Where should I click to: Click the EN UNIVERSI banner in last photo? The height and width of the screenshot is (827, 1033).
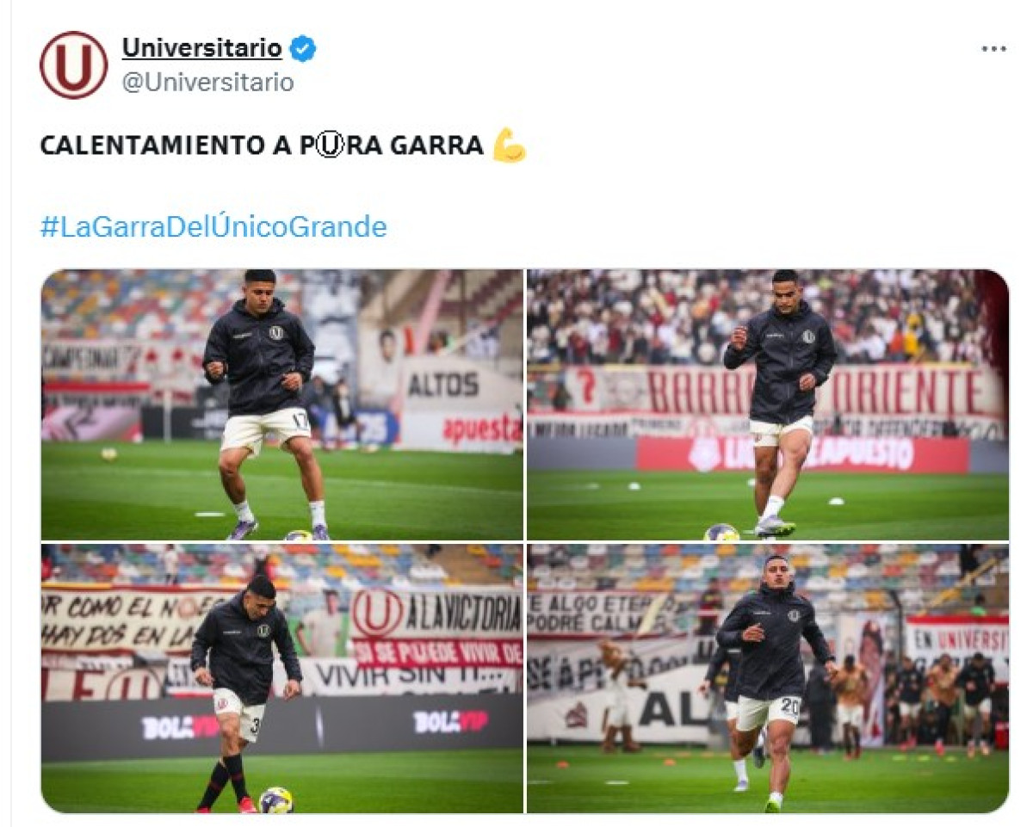click(x=956, y=639)
